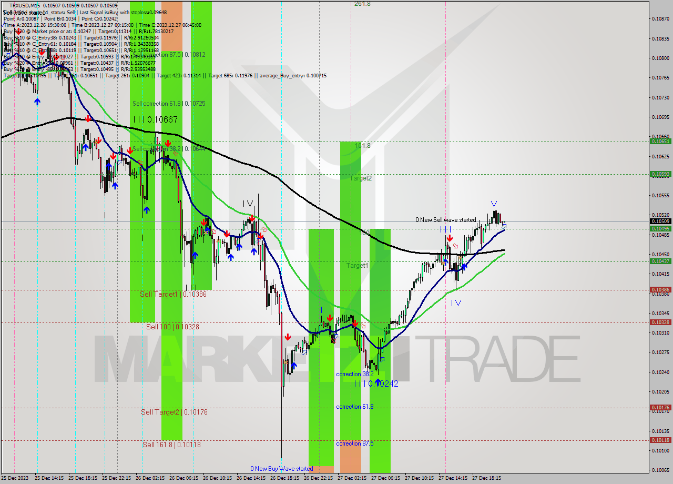Select '0 New Buy Wave started' text
673x484 pixels.
tap(281, 468)
